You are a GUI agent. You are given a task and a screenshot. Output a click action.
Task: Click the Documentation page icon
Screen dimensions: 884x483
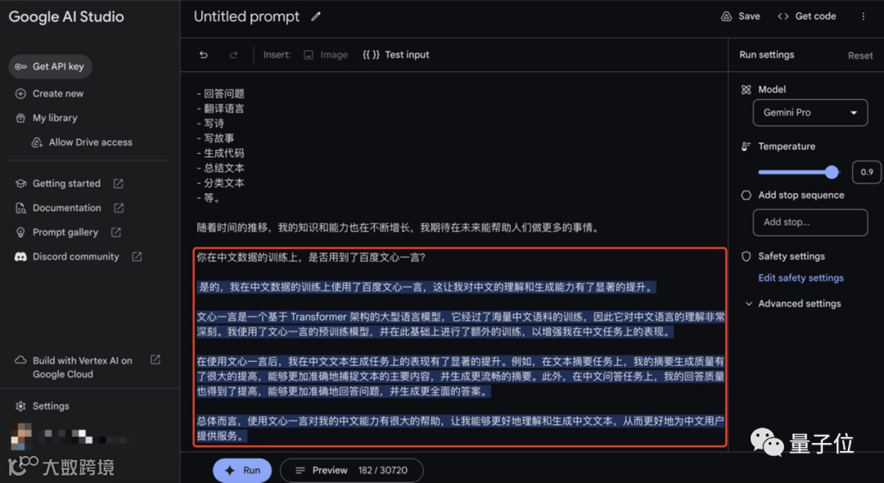[20, 208]
